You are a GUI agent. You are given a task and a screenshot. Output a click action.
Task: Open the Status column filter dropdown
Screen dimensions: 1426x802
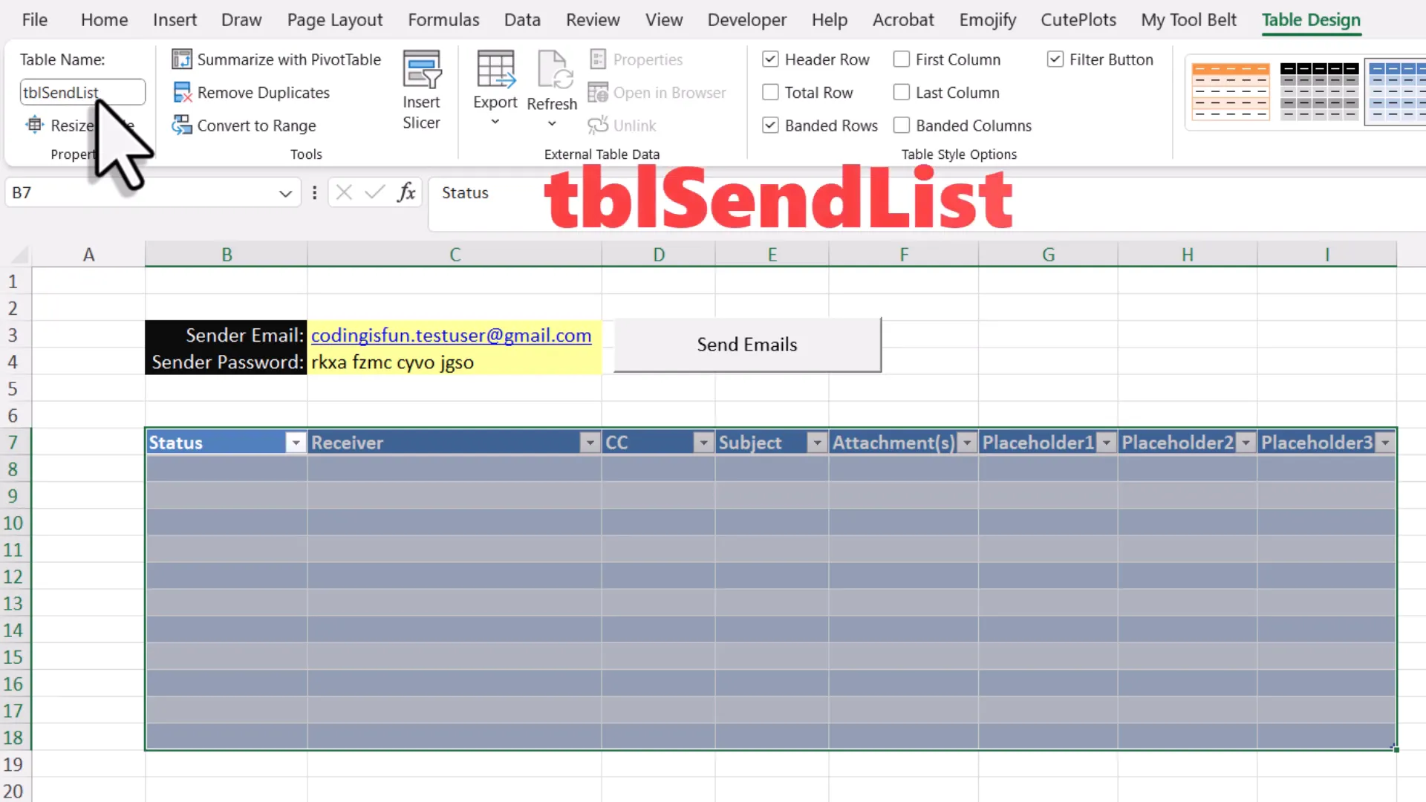(295, 442)
